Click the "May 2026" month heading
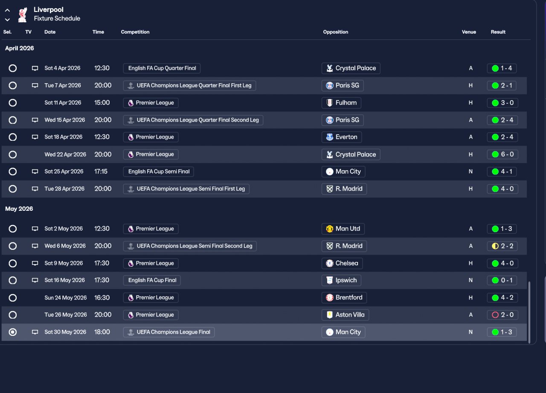The height and width of the screenshot is (393, 546). 19,209
